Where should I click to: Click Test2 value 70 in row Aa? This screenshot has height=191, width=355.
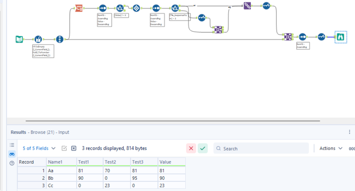pos(117,170)
